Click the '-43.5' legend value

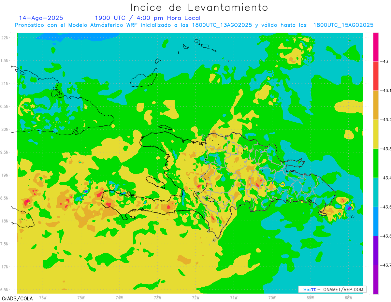[385, 207]
